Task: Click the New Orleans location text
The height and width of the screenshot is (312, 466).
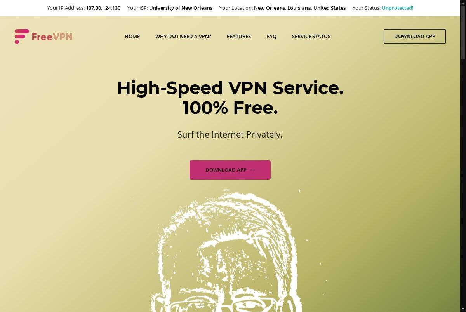Action: tap(270, 8)
